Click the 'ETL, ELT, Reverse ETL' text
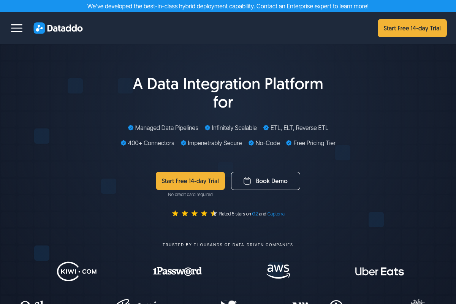 pyautogui.click(x=299, y=128)
